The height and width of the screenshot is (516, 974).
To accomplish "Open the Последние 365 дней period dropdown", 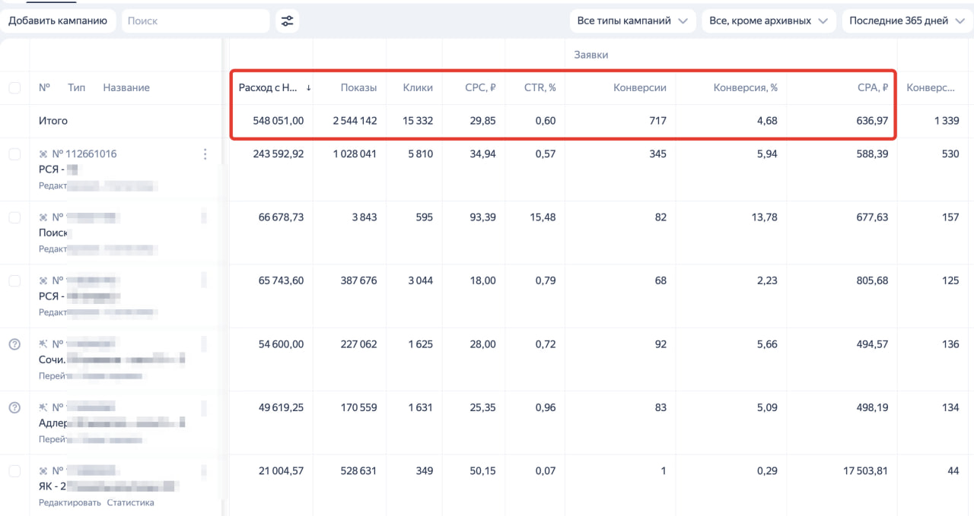I will click(907, 21).
